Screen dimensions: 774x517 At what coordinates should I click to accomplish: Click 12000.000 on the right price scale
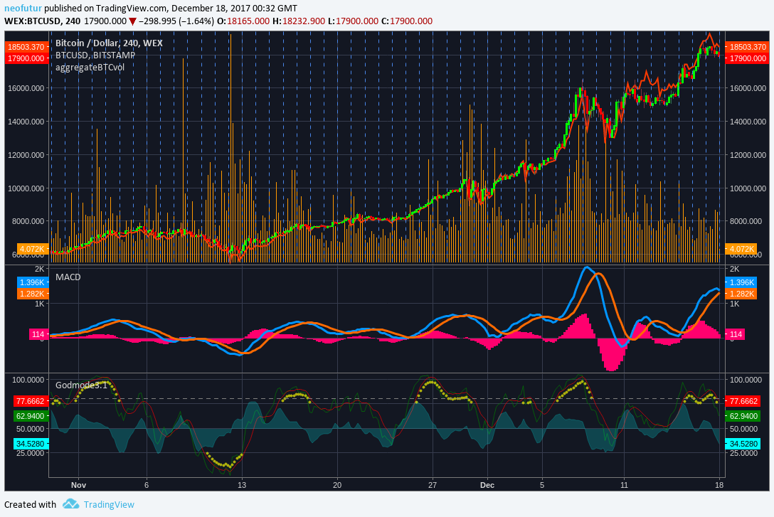748,155
